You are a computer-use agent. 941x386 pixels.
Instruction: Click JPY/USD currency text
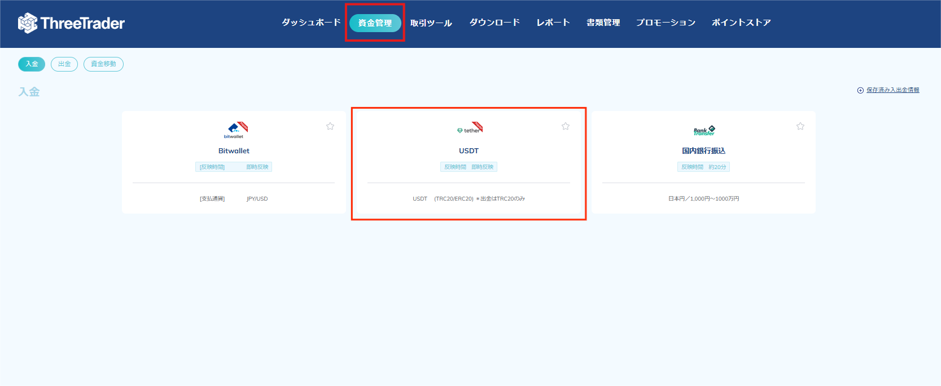(x=257, y=199)
